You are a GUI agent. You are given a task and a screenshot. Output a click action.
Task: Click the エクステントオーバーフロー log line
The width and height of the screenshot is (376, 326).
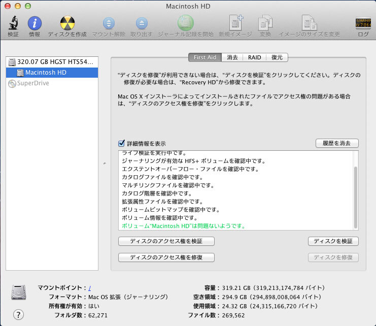pyautogui.click(x=191, y=169)
